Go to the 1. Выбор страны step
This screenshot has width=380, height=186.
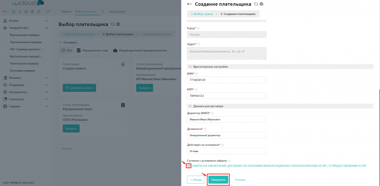point(202,14)
